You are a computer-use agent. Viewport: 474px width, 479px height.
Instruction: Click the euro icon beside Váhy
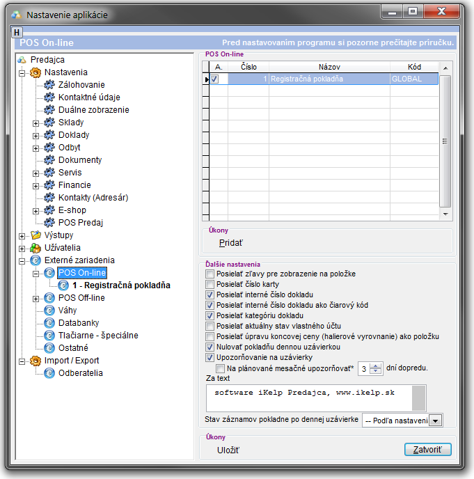click(49, 311)
